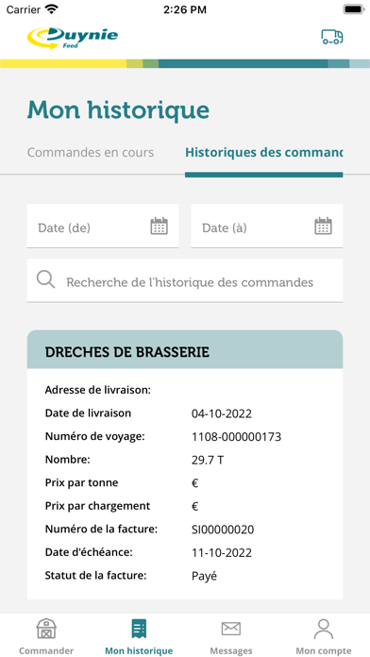Open the DRECHES DE BRASSERIE card header
Image resolution: width=370 pixels, height=657 pixels.
coord(185,349)
